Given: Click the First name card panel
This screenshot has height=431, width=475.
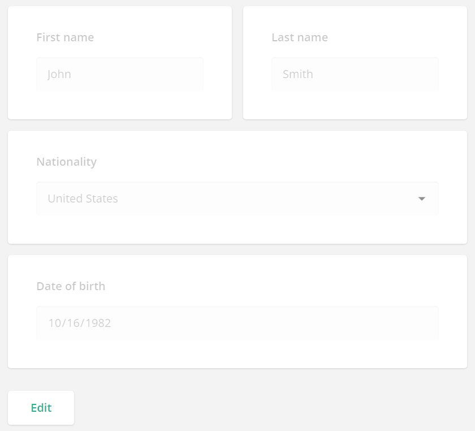Looking at the screenshot, I should (120, 105).
